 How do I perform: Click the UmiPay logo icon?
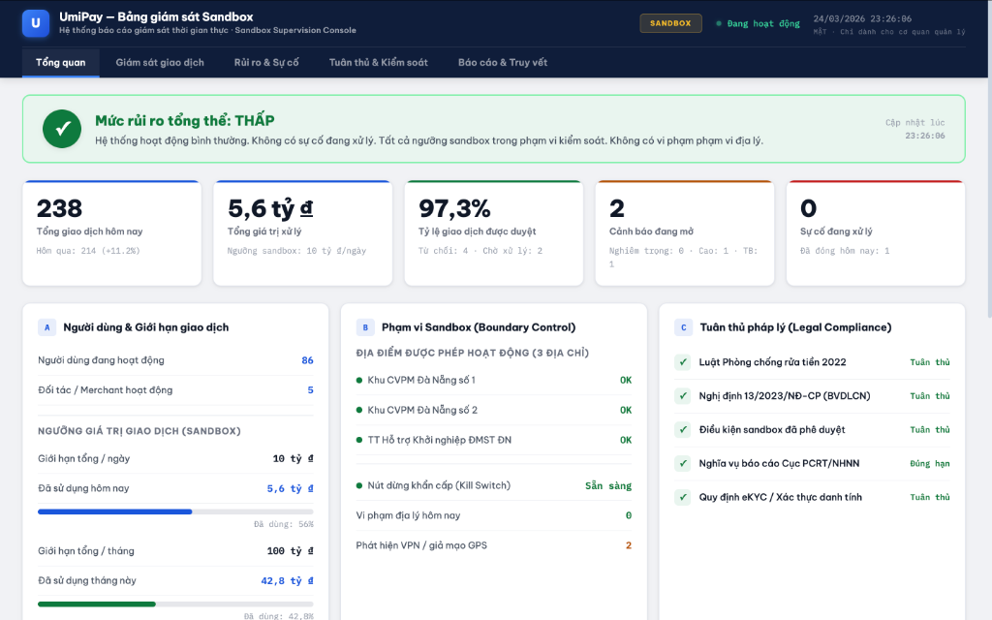pos(36,22)
